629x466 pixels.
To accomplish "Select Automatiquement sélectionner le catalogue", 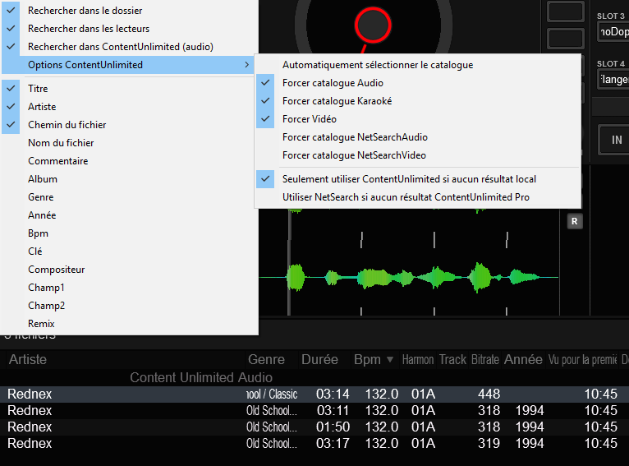I will (x=418, y=65).
